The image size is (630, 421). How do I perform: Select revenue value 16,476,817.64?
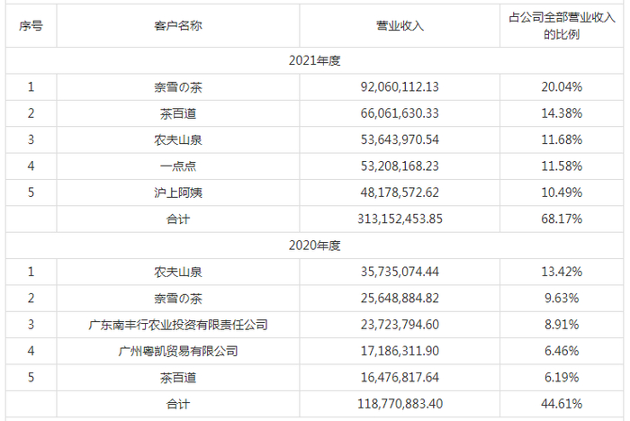point(400,378)
